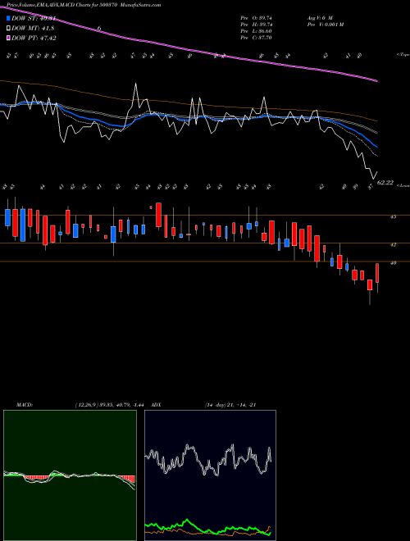410x541 pixels.
Task: Click the DOW MT: 41.8 label
Action: (x=33, y=29)
